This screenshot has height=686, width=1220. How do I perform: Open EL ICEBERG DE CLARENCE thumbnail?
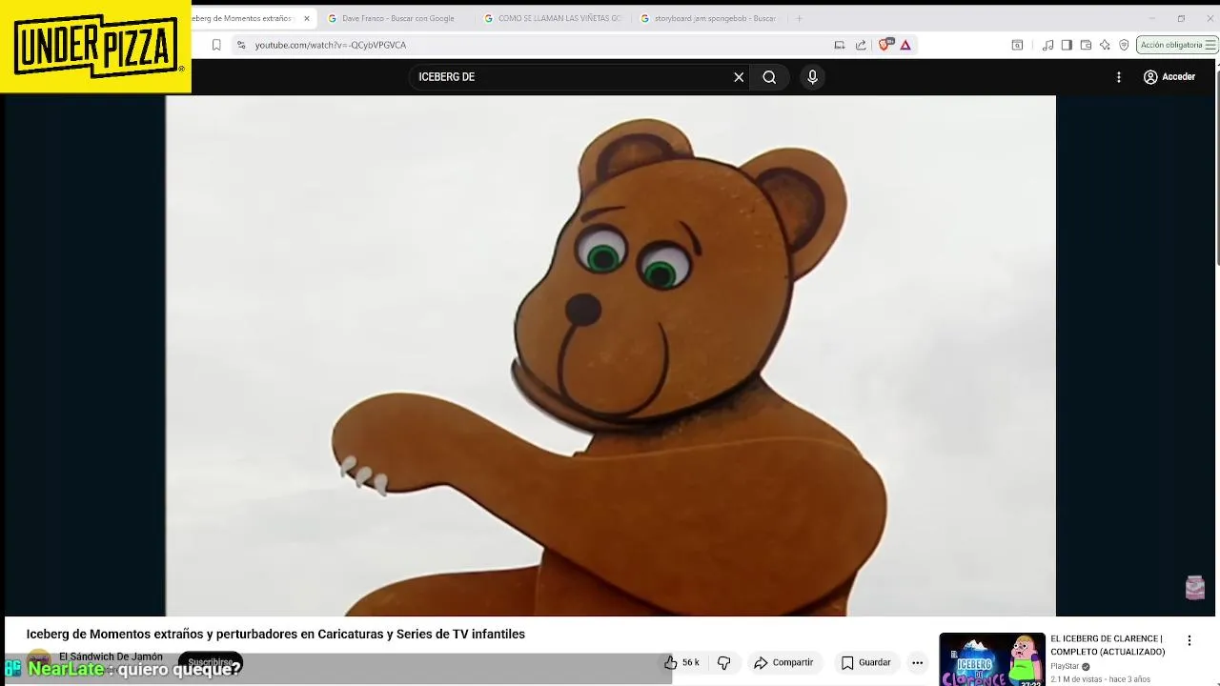click(992, 659)
